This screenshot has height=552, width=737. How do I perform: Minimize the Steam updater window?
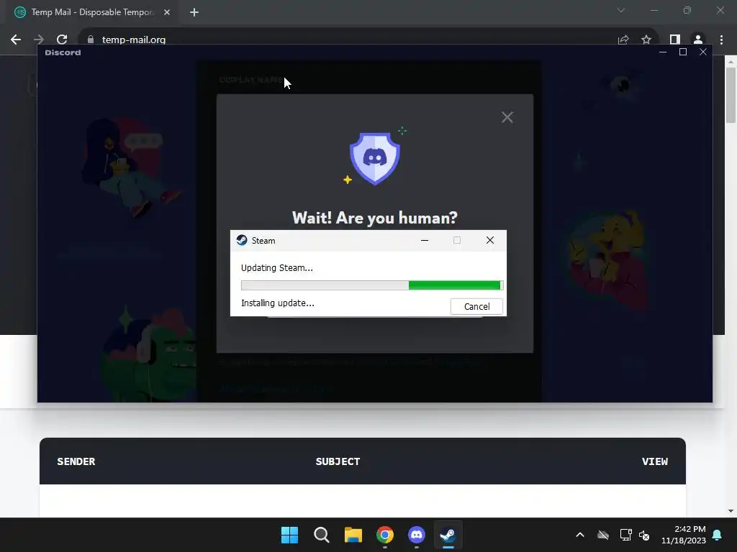point(425,240)
